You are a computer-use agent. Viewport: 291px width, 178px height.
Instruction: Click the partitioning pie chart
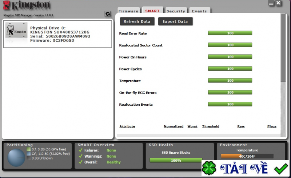[16, 158]
